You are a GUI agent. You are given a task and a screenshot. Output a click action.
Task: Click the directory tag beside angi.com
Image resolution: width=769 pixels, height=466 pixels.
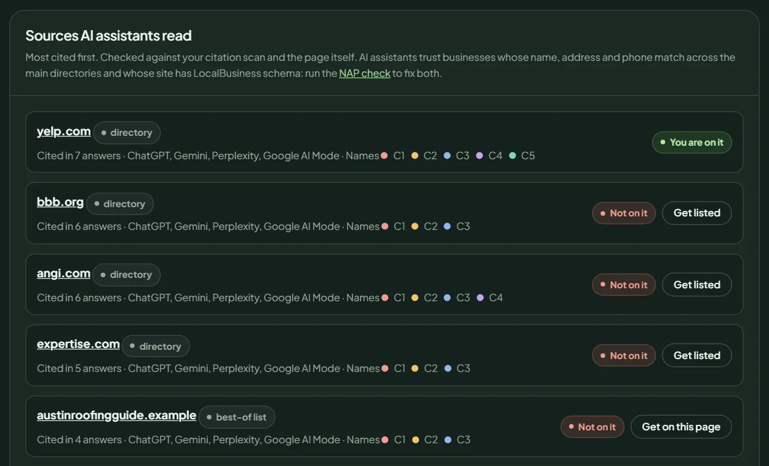(127, 275)
